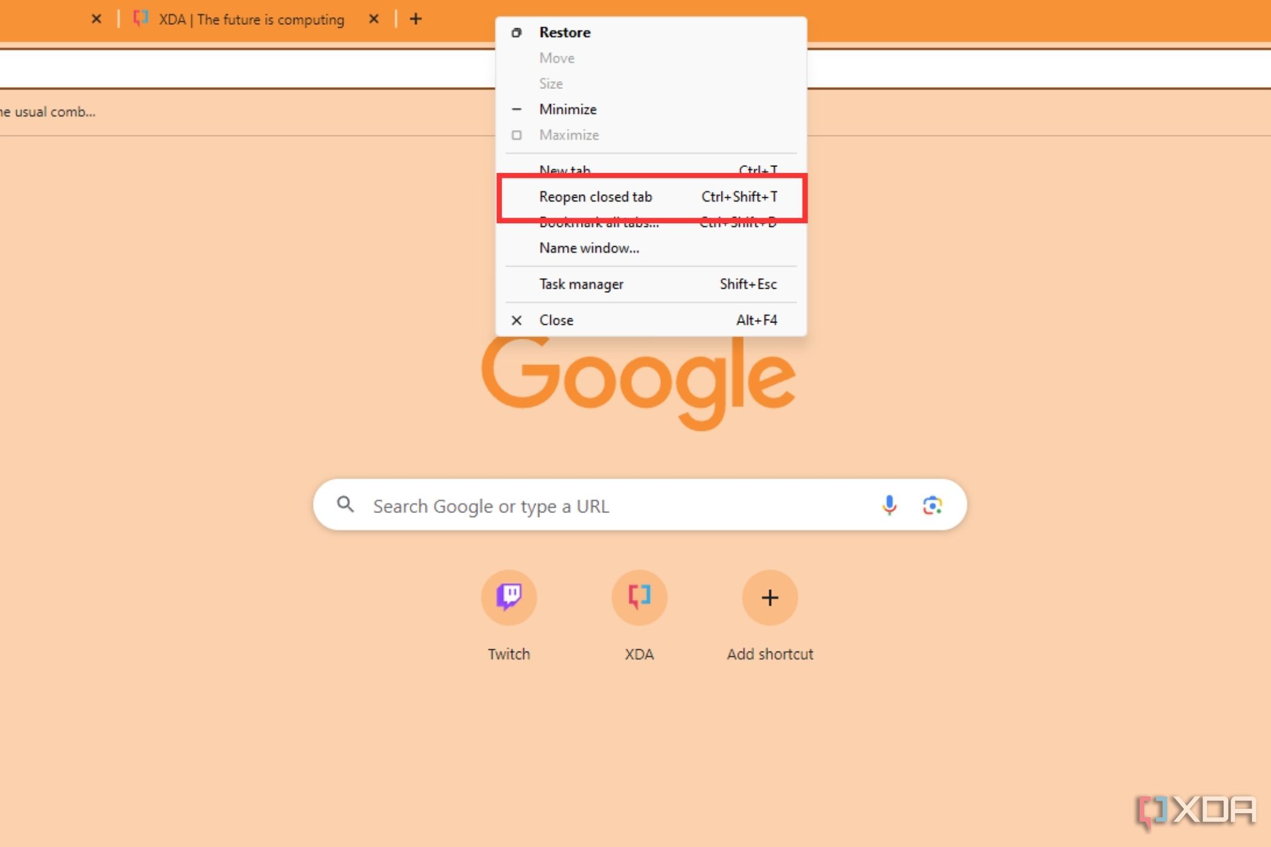
Task: Open Task Manager via menu
Action: tap(580, 284)
